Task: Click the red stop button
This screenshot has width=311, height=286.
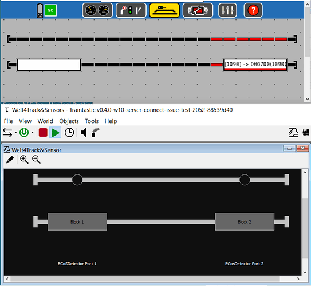Action: (43, 133)
